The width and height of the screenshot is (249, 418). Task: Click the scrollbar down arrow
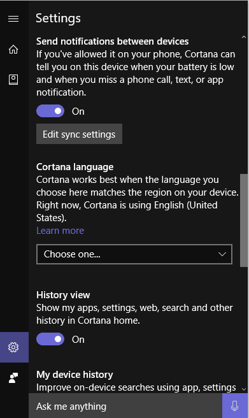[x=244, y=389]
